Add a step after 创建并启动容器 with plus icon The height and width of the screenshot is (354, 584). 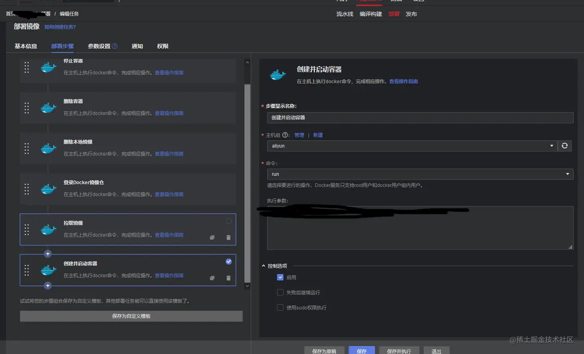pyautogui.click(x=48, y=286)
